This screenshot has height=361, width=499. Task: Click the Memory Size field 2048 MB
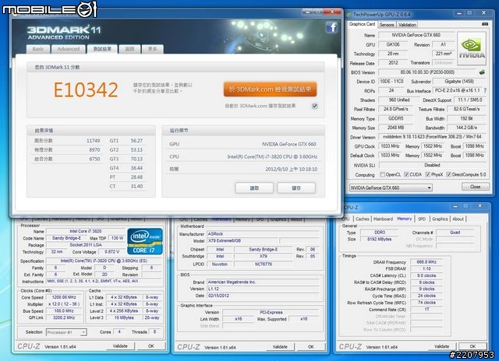click(x=395, y=128)
